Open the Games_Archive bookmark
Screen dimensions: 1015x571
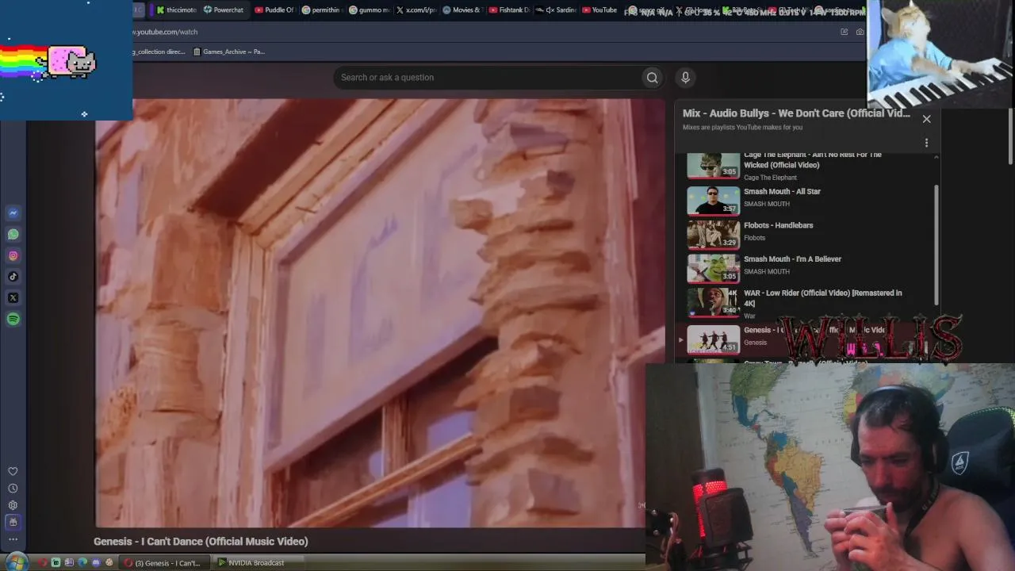pos(229,52)
